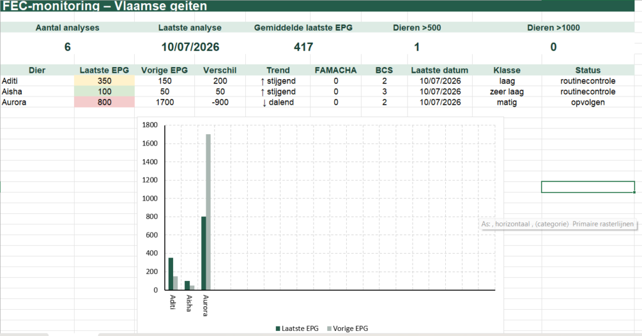Click the red cell with EPG 800
Image resolution: width=642 pixels, height=336 pixels.
tap(105, 102)
